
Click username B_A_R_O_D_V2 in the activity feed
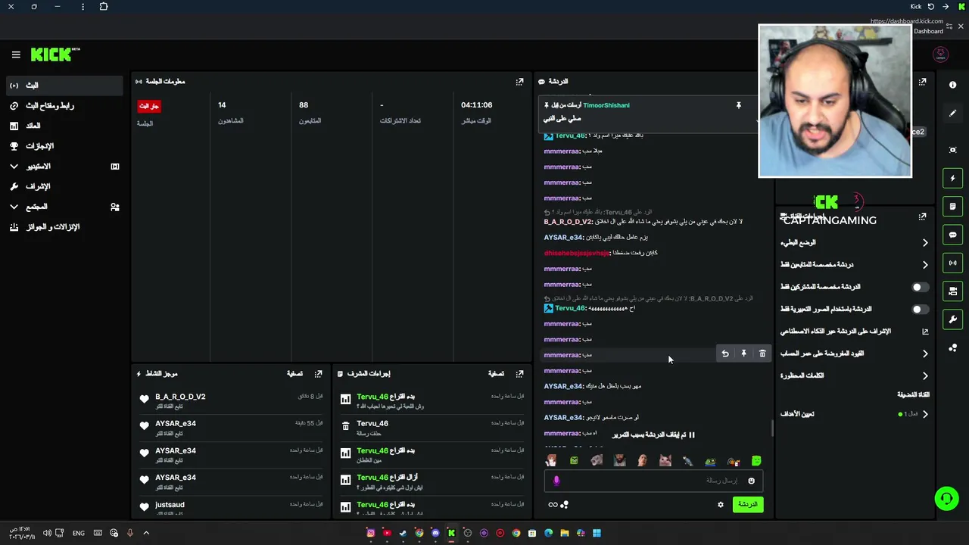point(180,397)
